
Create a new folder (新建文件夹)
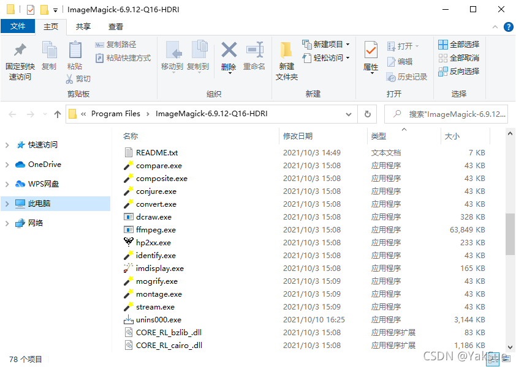[x=287, y=61]
